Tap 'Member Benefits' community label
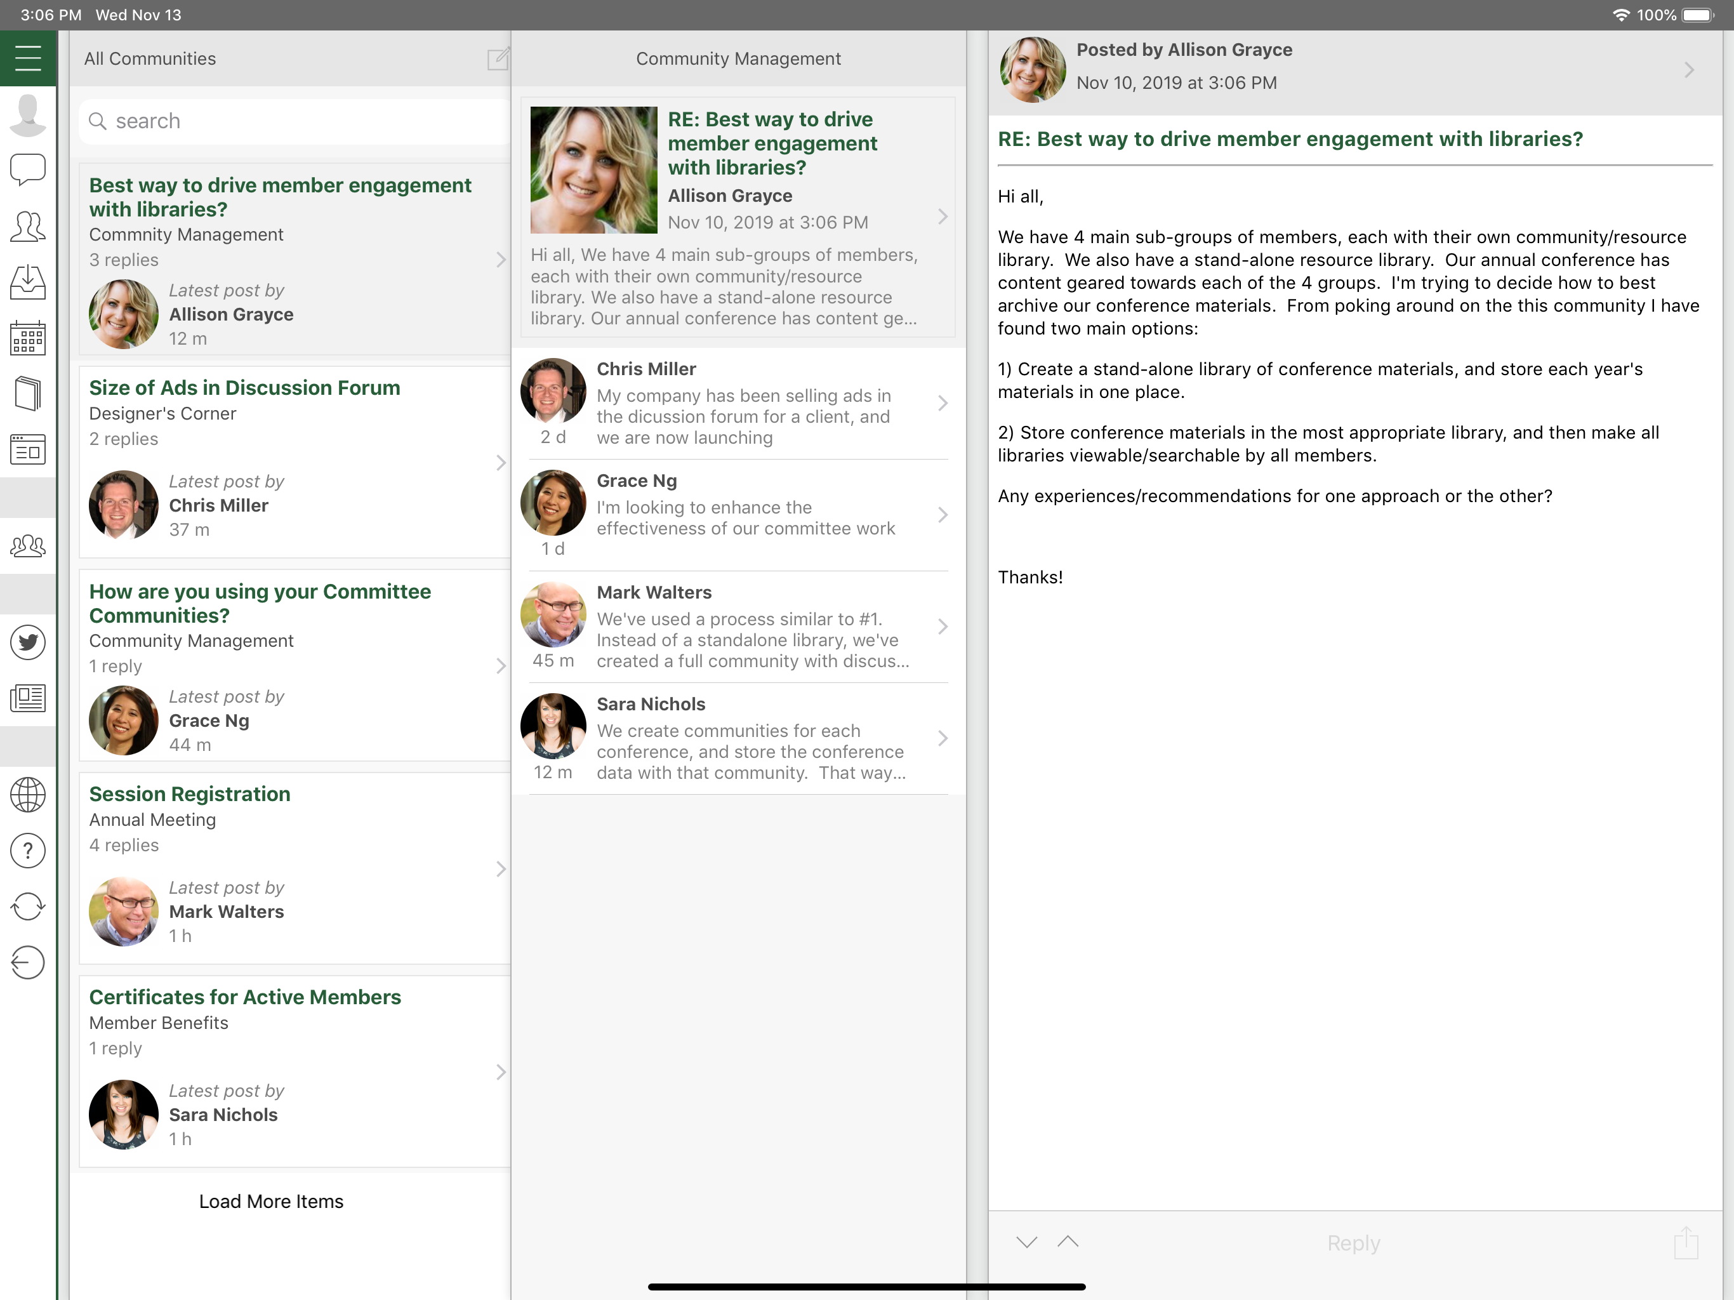The width and height of the screenshot is (1734, 1300). tap(158, 1023)
